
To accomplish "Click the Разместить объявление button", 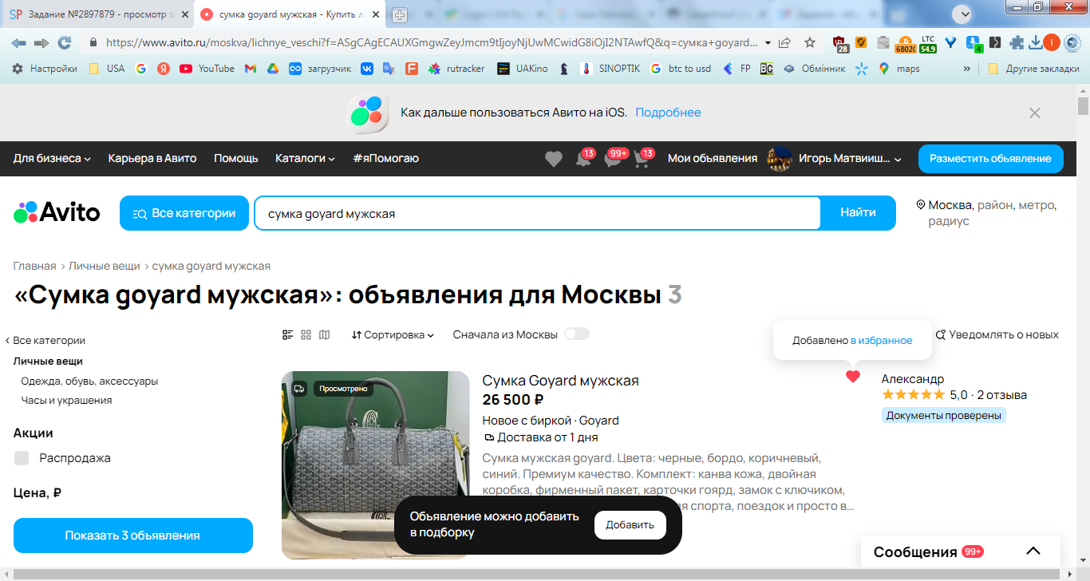I will tap(991, 159).
